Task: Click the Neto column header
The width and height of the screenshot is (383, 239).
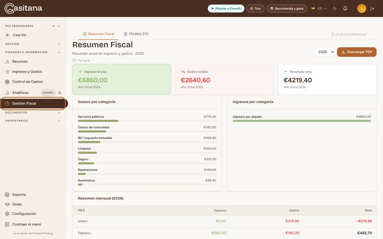Action: click(368, 210)
